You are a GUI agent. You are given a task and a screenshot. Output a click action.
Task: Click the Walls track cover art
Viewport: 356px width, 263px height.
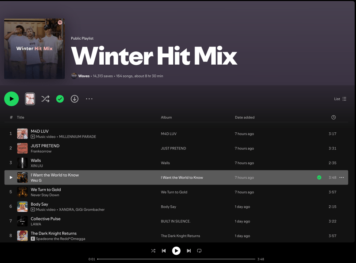(23, 163)
